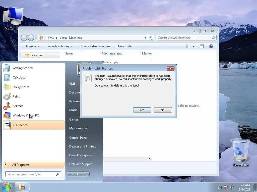This screenshot has width=257, height=192.
Task: Select Virtual Machines breadcrumb in address bar
Action: coord(71,38)
